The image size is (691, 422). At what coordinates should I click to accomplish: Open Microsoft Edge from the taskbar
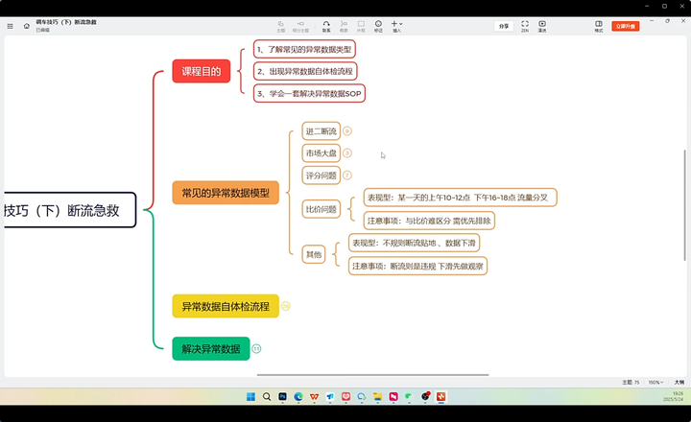pyautogui.click(x=298, y=396)
